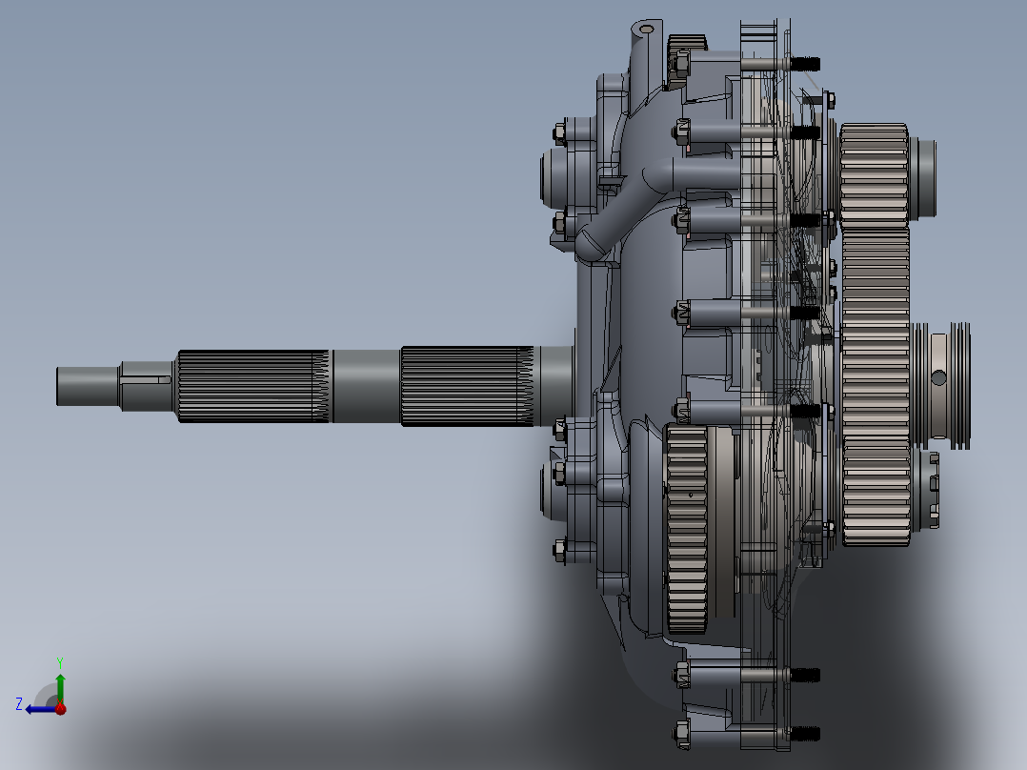Select the first splined section of the shaft

coord(254,386)
